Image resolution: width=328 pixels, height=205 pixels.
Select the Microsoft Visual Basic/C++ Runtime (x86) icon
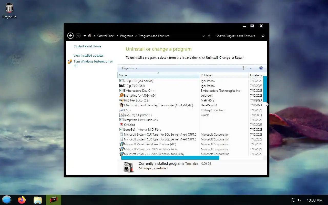(x=121, y=144)
